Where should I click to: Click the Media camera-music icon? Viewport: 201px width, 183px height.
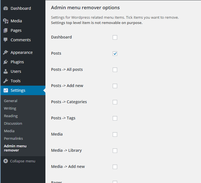(6, 21)
